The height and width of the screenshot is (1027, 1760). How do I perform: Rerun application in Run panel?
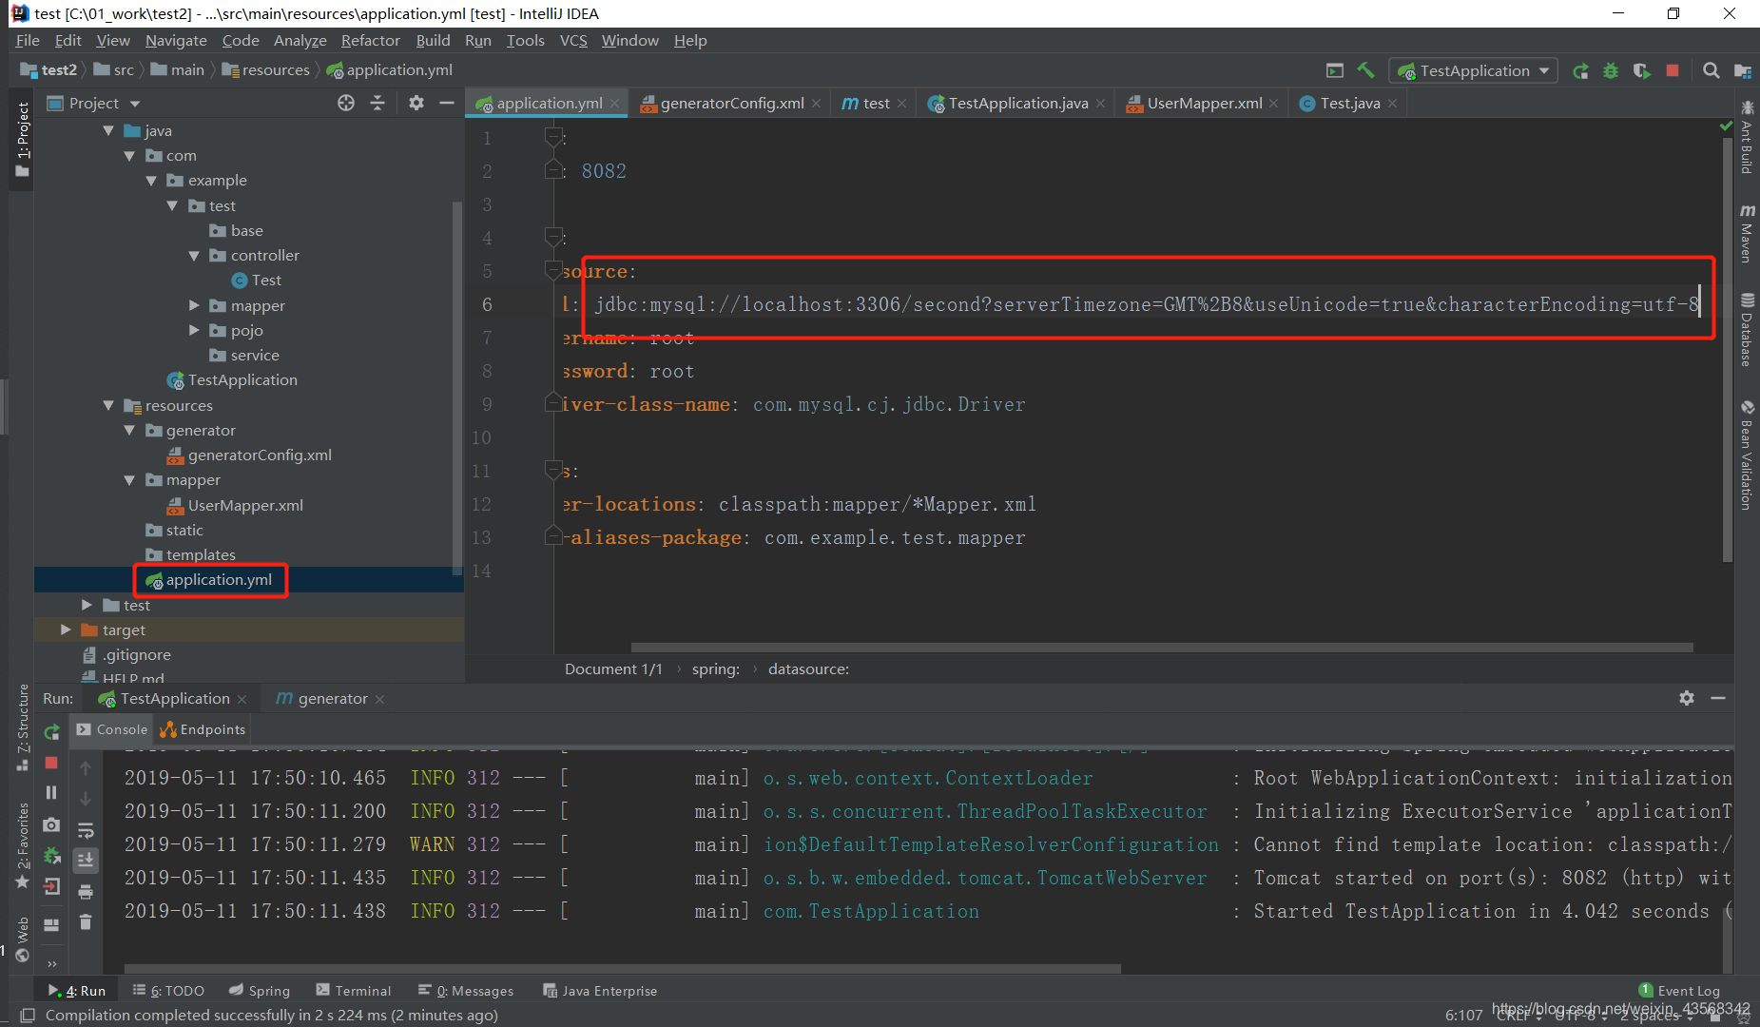pos(52,731)
